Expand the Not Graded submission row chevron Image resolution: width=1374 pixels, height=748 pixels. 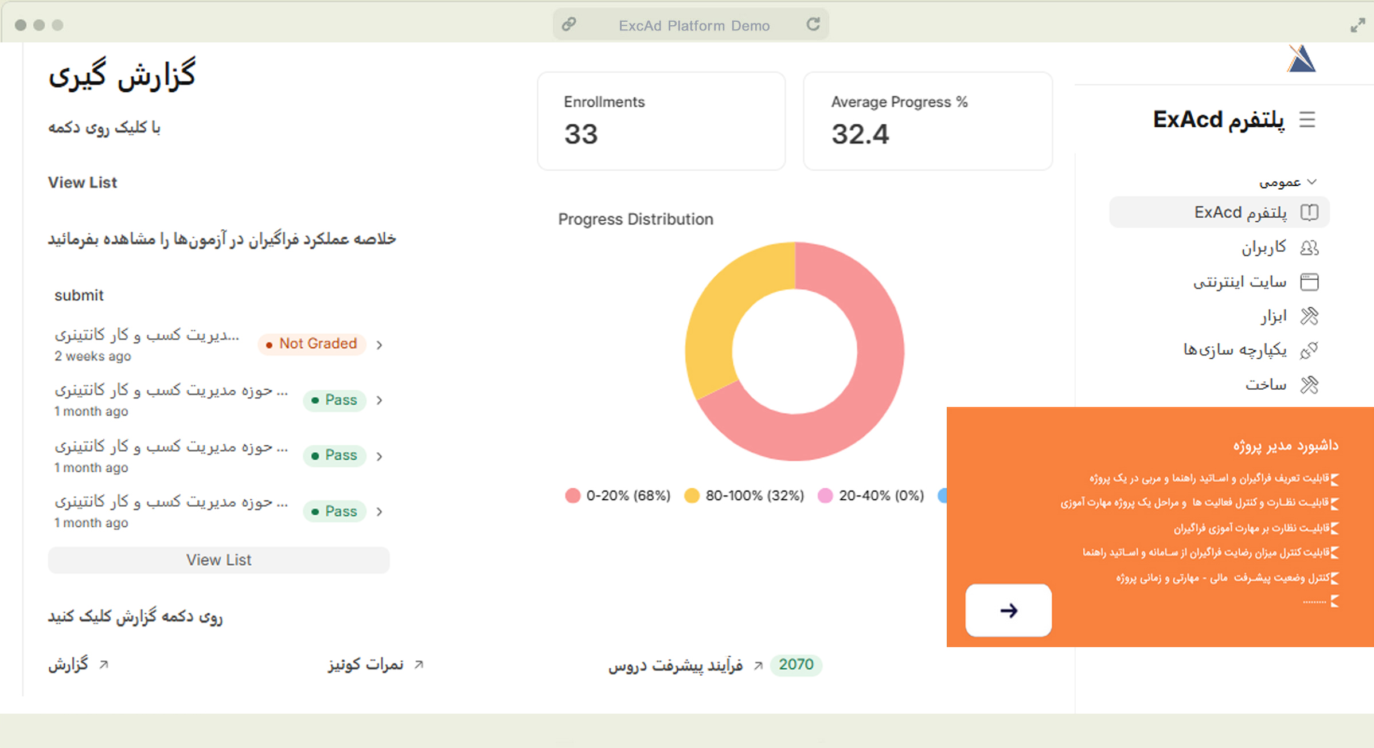[380, 344]
